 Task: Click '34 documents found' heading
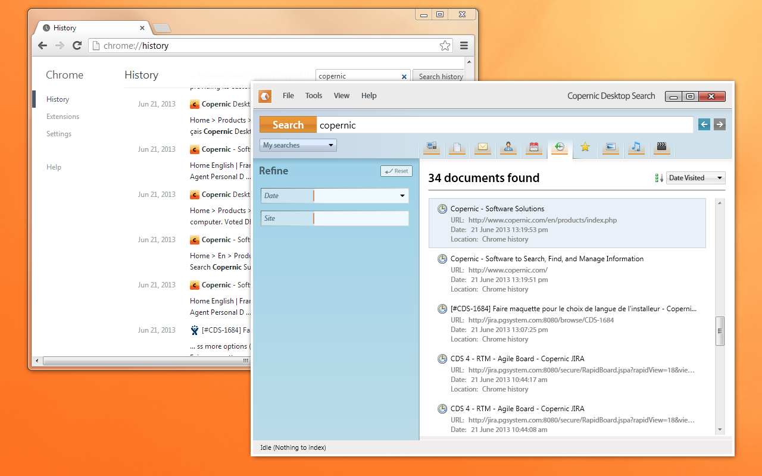(x=484, y=178)
